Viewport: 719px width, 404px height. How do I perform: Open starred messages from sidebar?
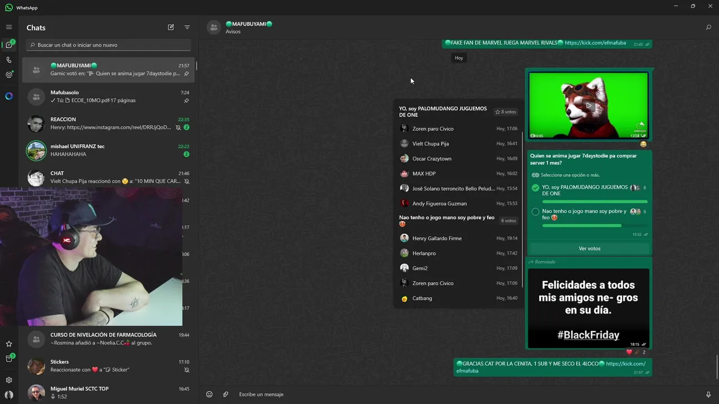9,344
